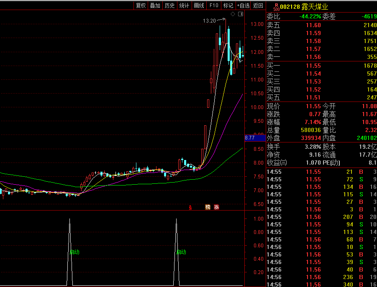Open the 历史 history view
The image size is (377, 287).
click(169, 5)
